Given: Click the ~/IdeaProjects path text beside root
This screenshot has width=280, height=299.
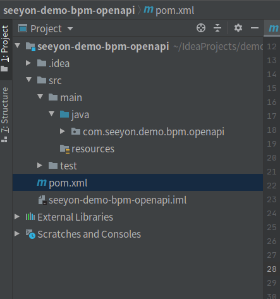Looking at the screenshot, I should [x=218, y=47].
